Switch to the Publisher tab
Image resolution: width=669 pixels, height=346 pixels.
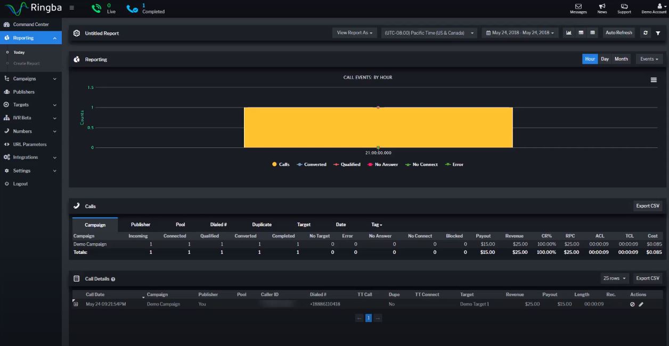click(x=141, y=225)
